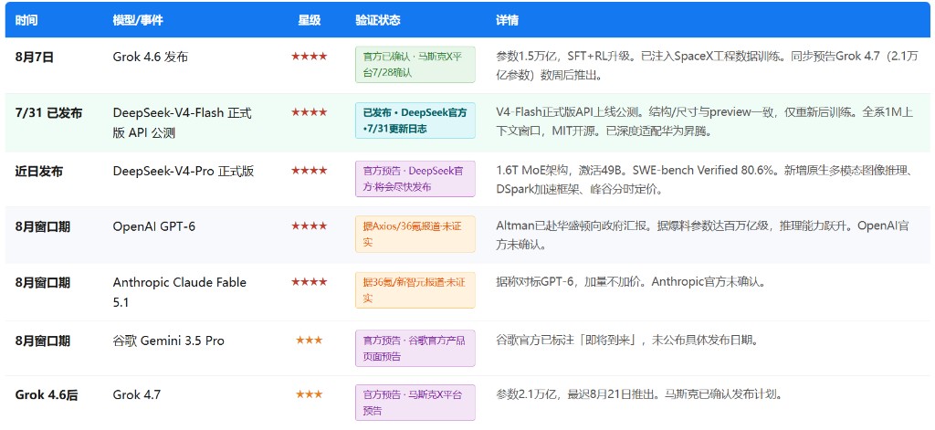Click the DeepSeek-V4-Pro row star rating
Viewport: 935px width, 430px height.
pyautogui.click(x=309, y=171)
